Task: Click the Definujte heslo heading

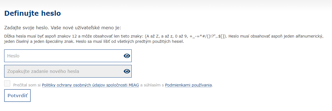Action: point(33,13)
